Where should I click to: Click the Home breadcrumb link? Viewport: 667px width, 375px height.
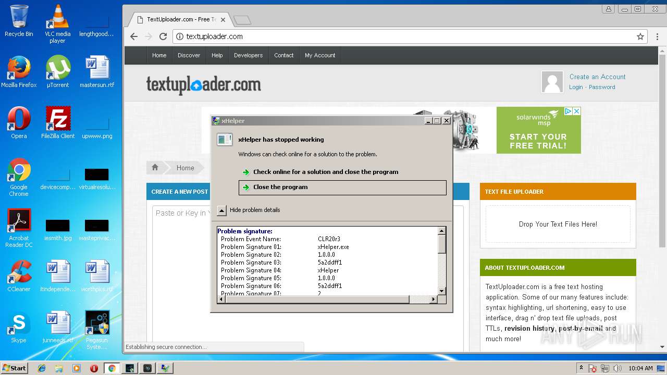coord(185,168)
